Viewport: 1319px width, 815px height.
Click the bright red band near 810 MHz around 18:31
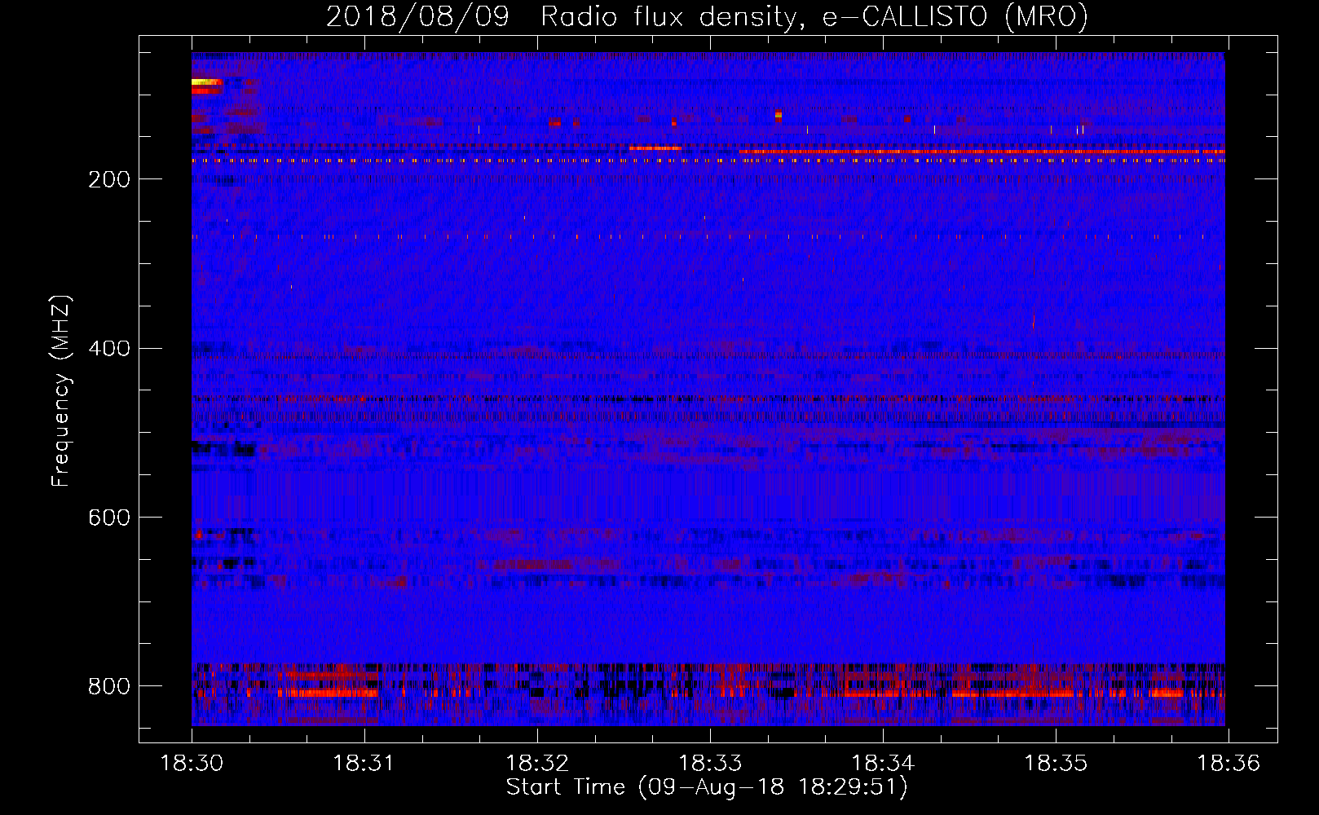coord(328,694)
